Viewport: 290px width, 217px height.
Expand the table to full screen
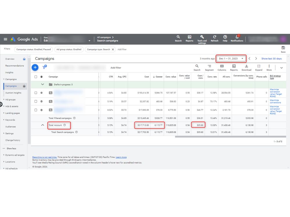[x=259, y=67]
